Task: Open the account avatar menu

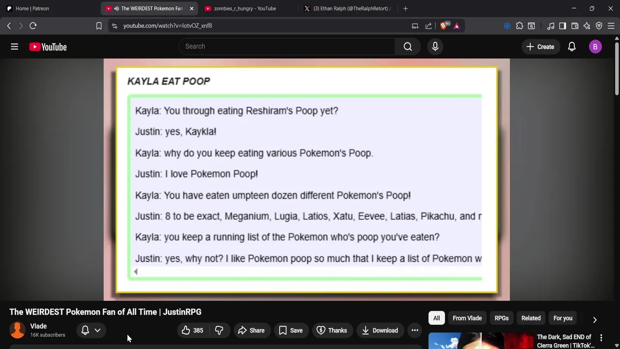Action: tap(595, 47)
